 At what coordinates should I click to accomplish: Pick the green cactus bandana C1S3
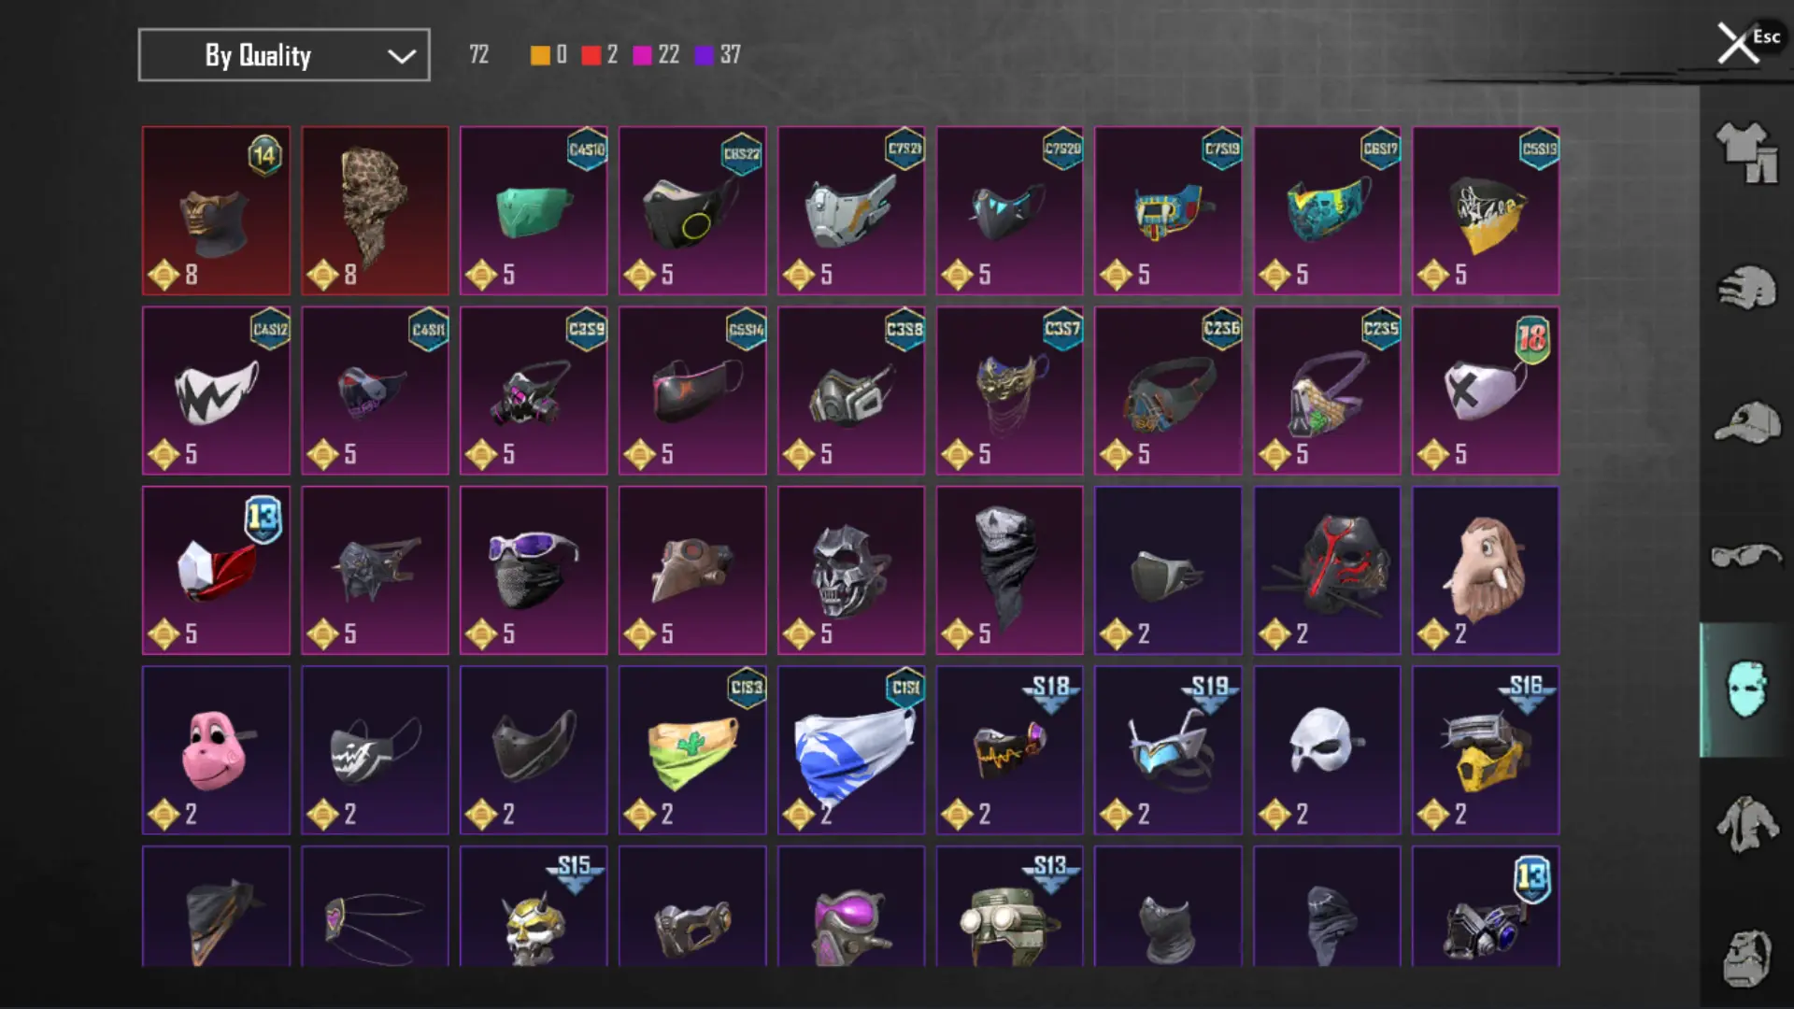point(692,750)
